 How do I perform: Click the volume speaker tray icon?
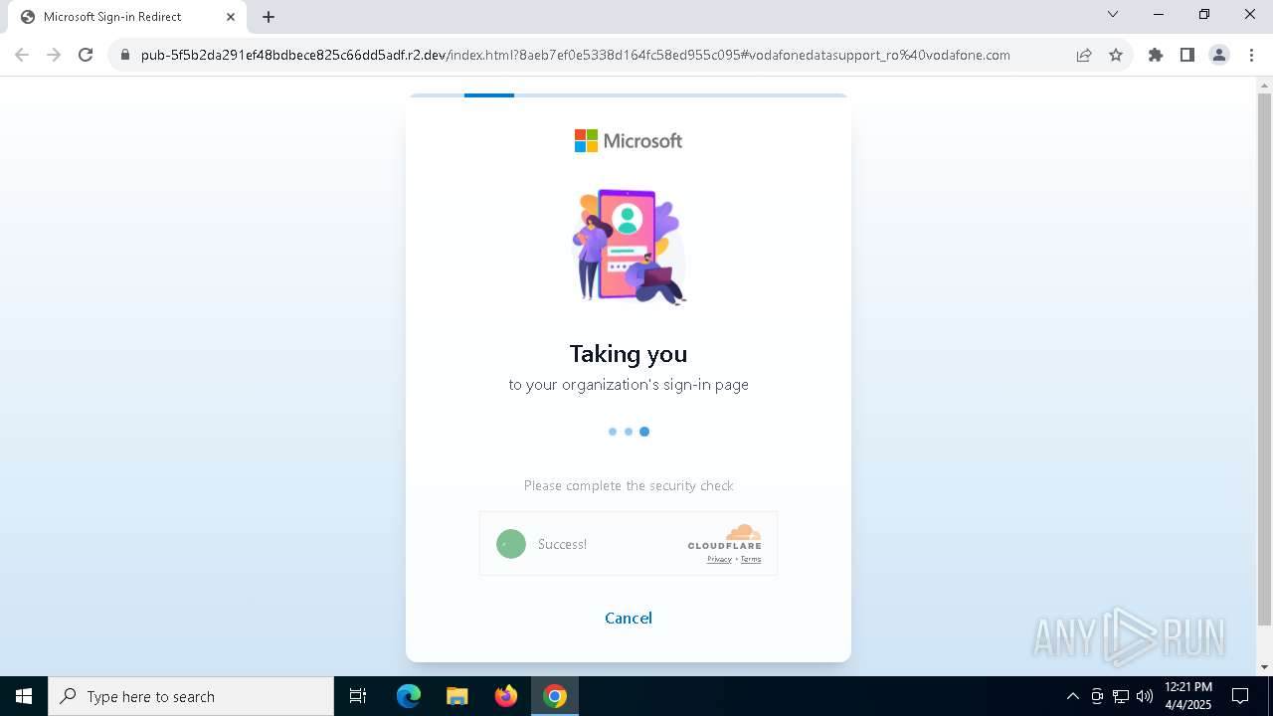click(x=1145, y=696)
